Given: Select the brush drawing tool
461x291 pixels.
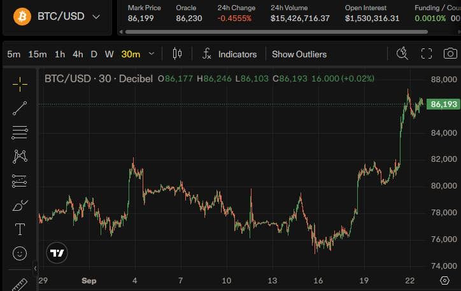Looking at the screenshot, I should coord(20,205).
